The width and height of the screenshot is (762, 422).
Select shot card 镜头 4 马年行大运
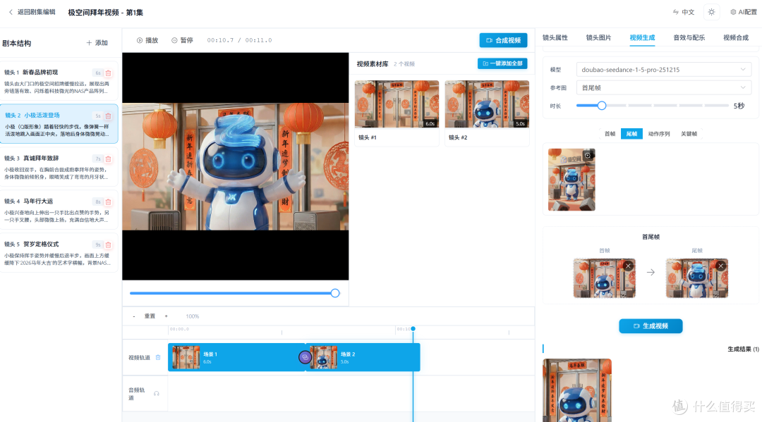click(x=59, y=209)
